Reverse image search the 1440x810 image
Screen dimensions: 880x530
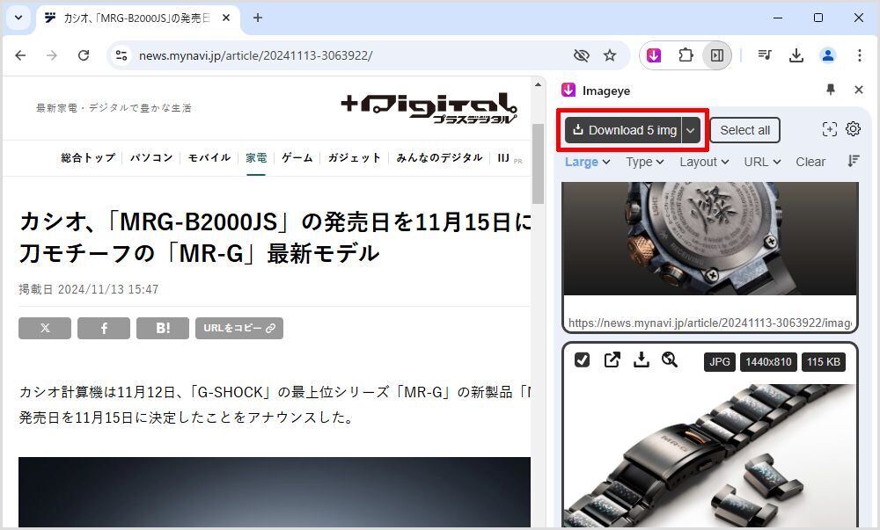pyautogui.click(x=670, y=359)
